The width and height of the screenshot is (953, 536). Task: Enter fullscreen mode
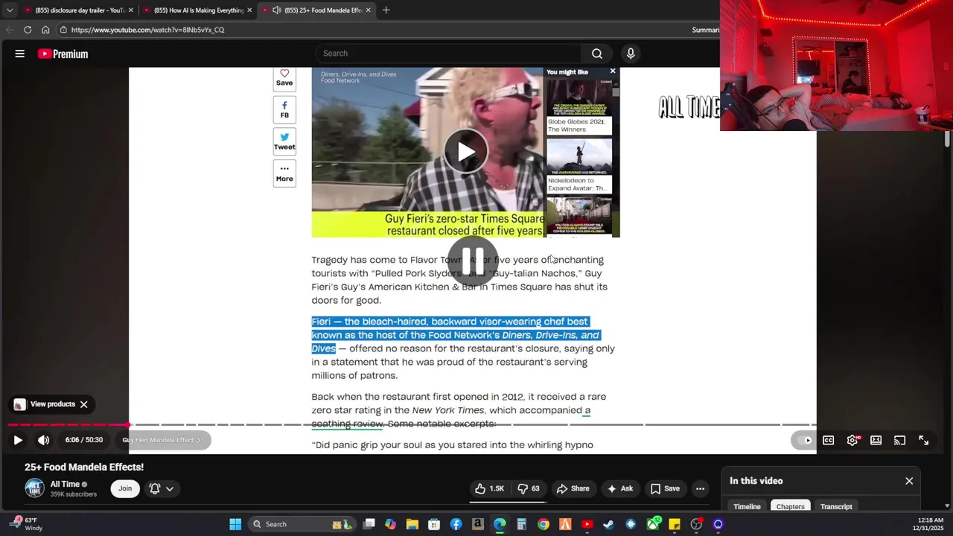pos(923,440)
